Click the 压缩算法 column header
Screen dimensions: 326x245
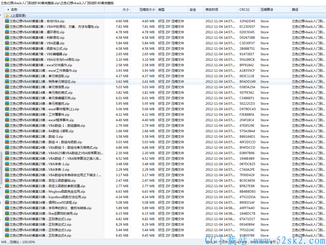click(275, 9)
